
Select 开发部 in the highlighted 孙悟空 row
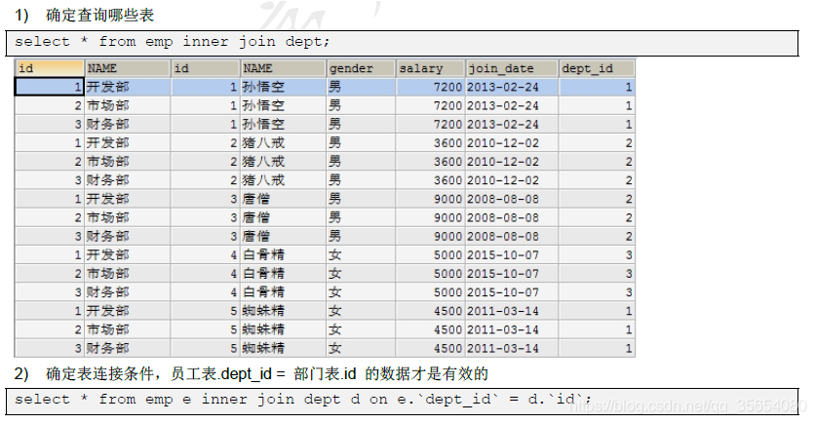(107, 87)
